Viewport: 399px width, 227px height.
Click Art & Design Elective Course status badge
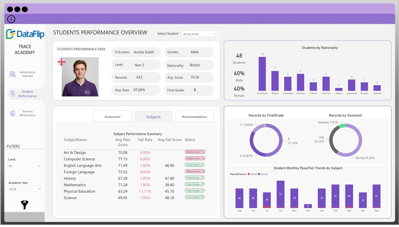tap(195, 152)
